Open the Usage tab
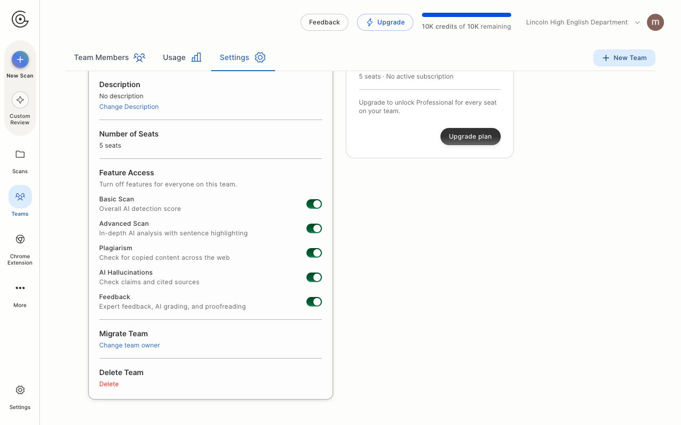This screenshot has width=681, height=425. tap(182, 57)
